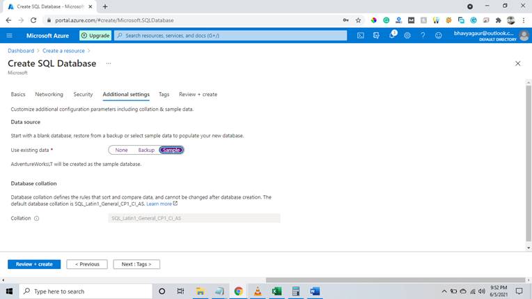
Task: Go to the Previous step button
Action: [x=87, y=264]
